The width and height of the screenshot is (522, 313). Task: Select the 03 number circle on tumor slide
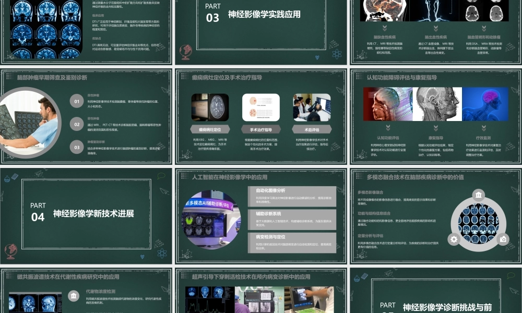pos(77,147)
